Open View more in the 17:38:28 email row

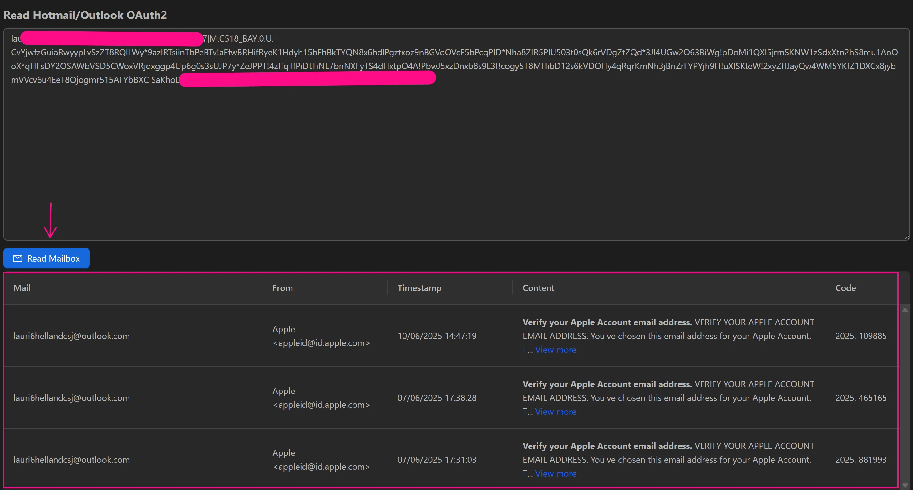[x=555, y=411]
